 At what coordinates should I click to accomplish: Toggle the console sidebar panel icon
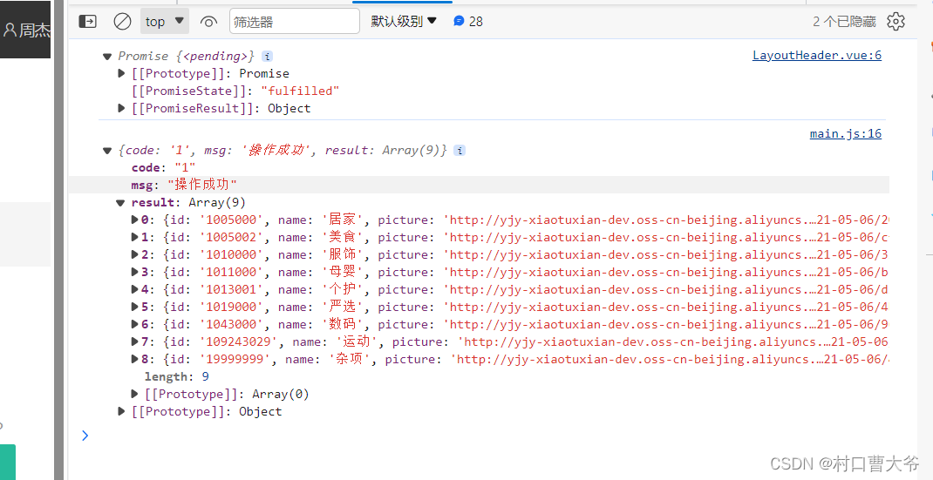(87, 22)
